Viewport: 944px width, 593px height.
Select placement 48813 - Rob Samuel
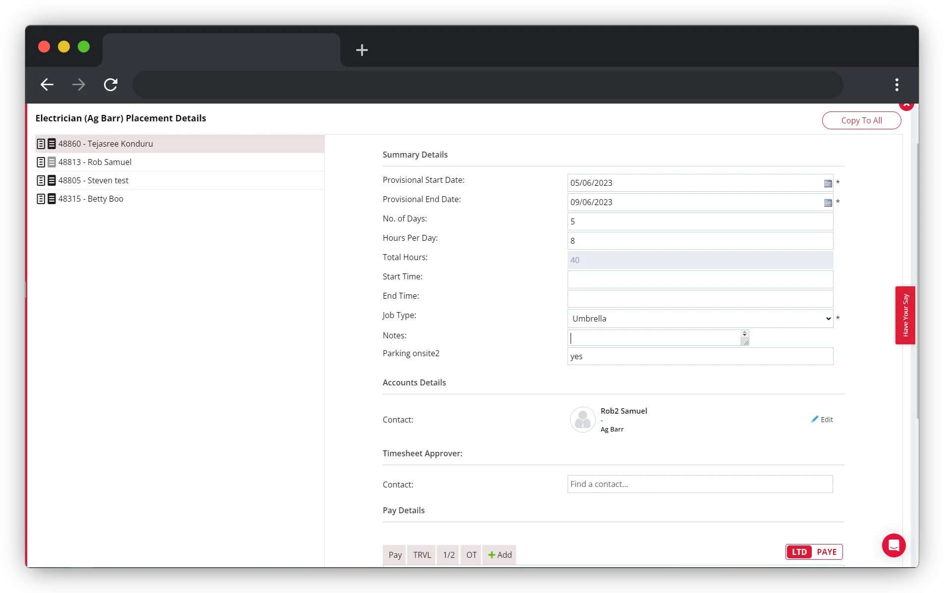(180, 162)
